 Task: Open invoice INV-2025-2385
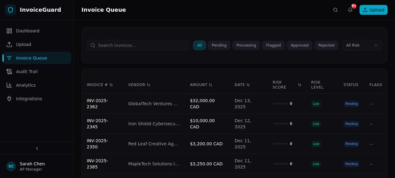click(x=97, y=164)
